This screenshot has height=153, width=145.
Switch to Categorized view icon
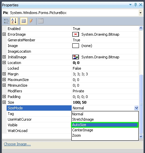coord(6,21)
